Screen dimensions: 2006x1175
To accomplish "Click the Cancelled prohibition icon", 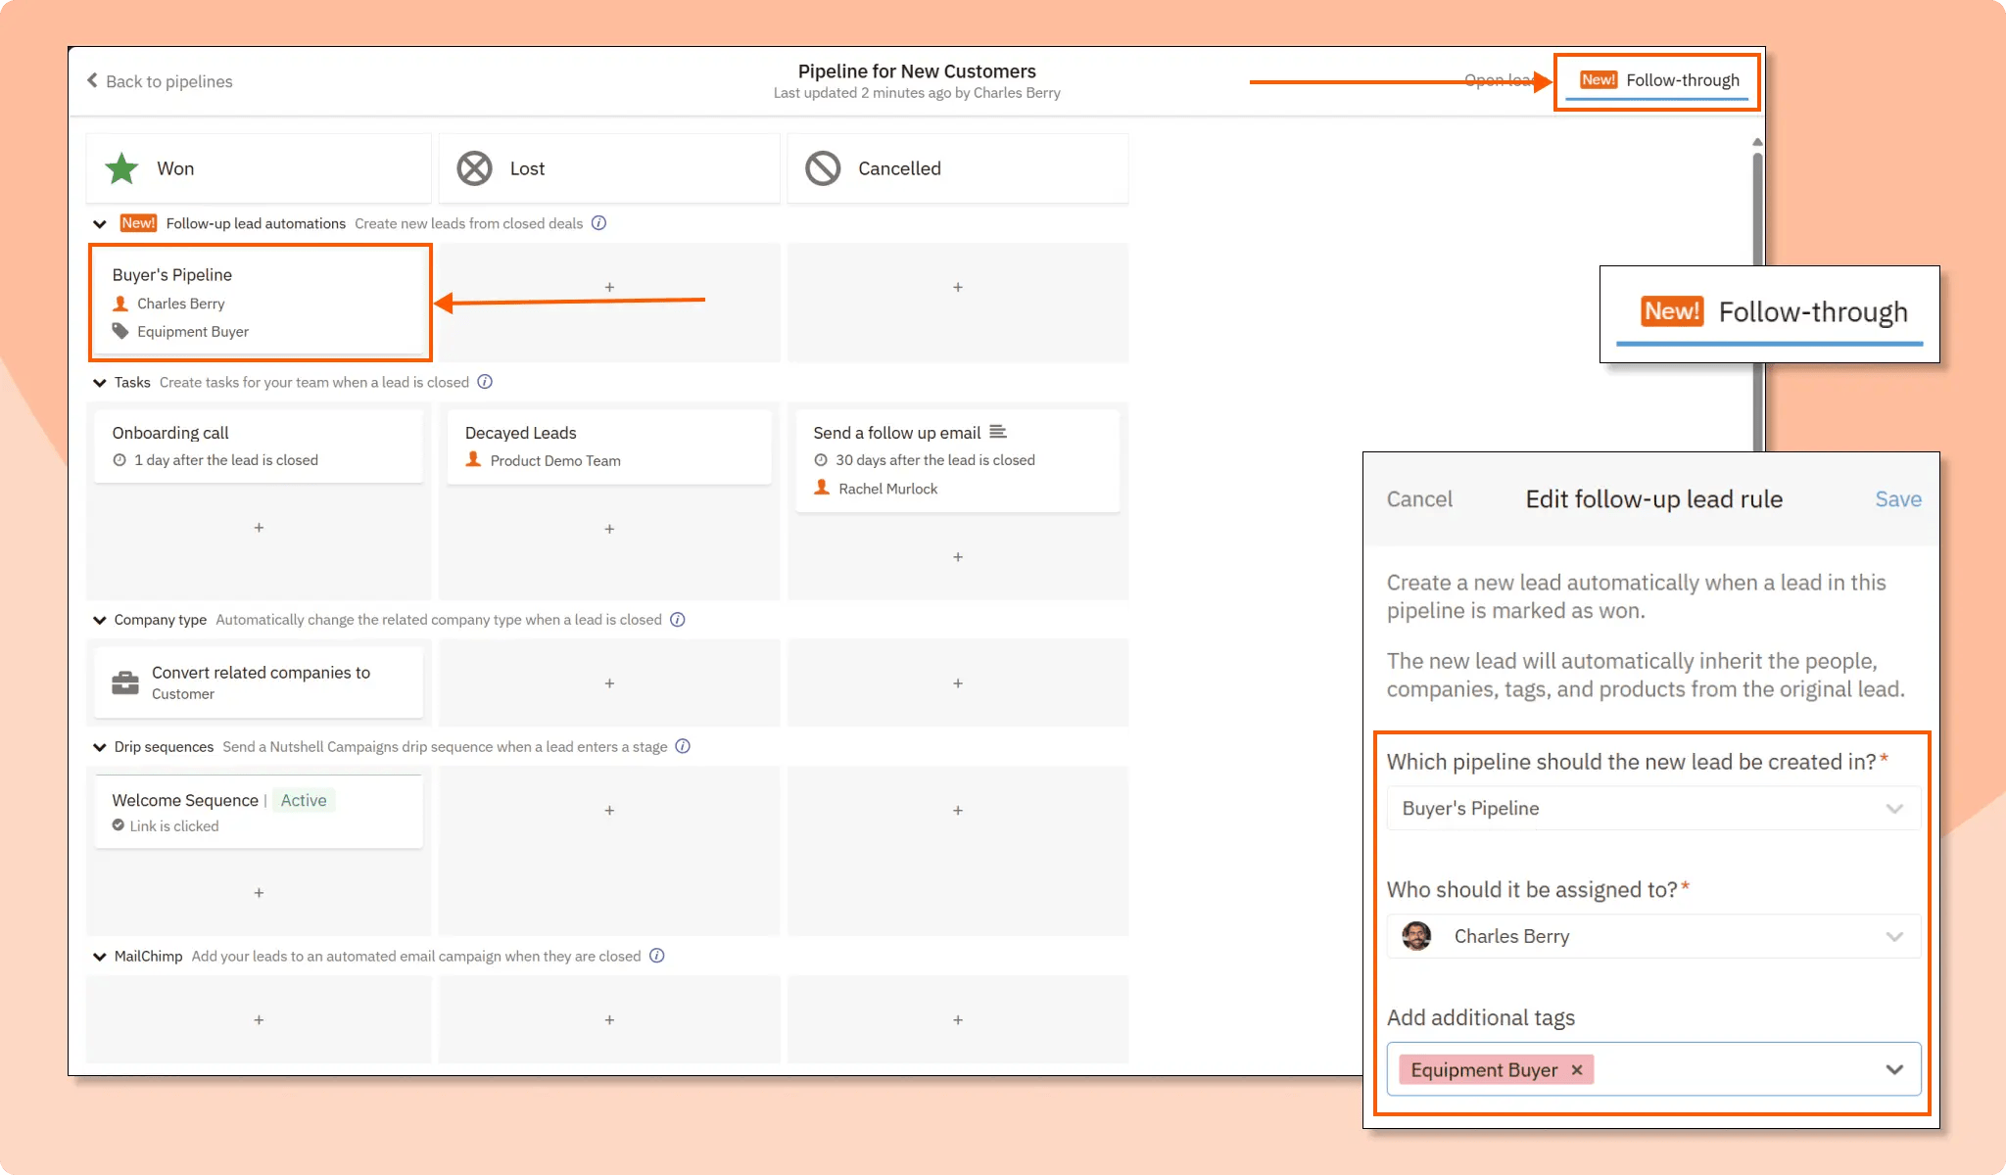I will [824, 167].
